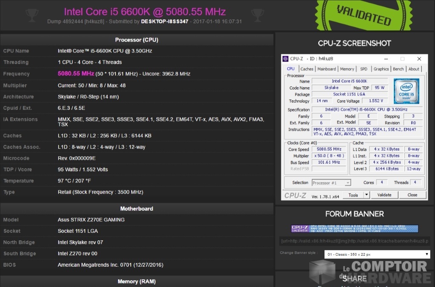
Task: Click the BIOS American Megatrends value
Action: (x=110, y=265)
